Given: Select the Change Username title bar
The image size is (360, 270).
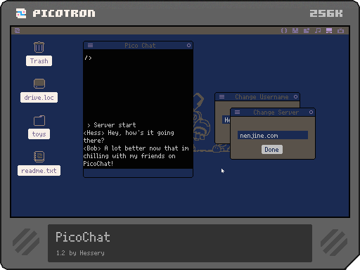Looking at the screenshot, I should (257, 97).
